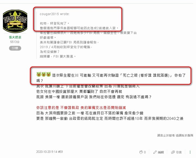Click the red highlighted text line 你該注意的是
The width and height of the screenshot is (196, 158).
81,108
